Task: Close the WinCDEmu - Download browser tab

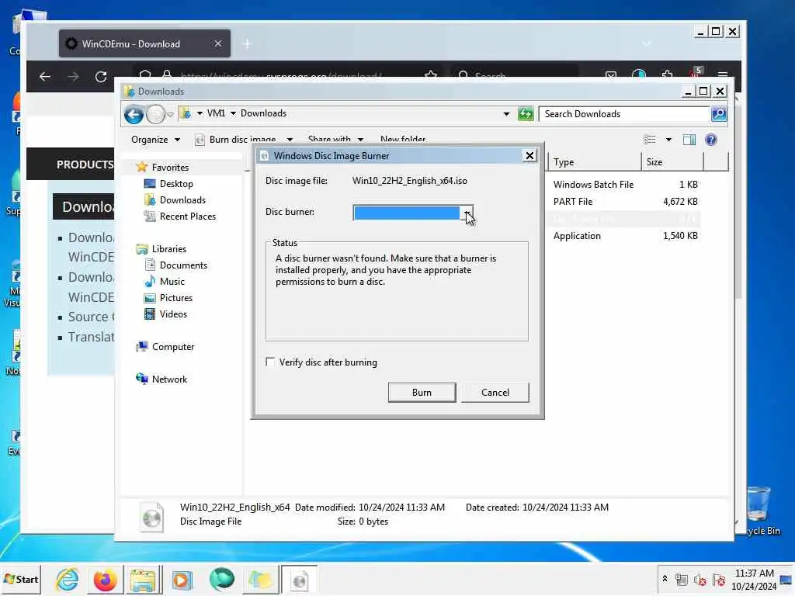Action: coord(217,43)
